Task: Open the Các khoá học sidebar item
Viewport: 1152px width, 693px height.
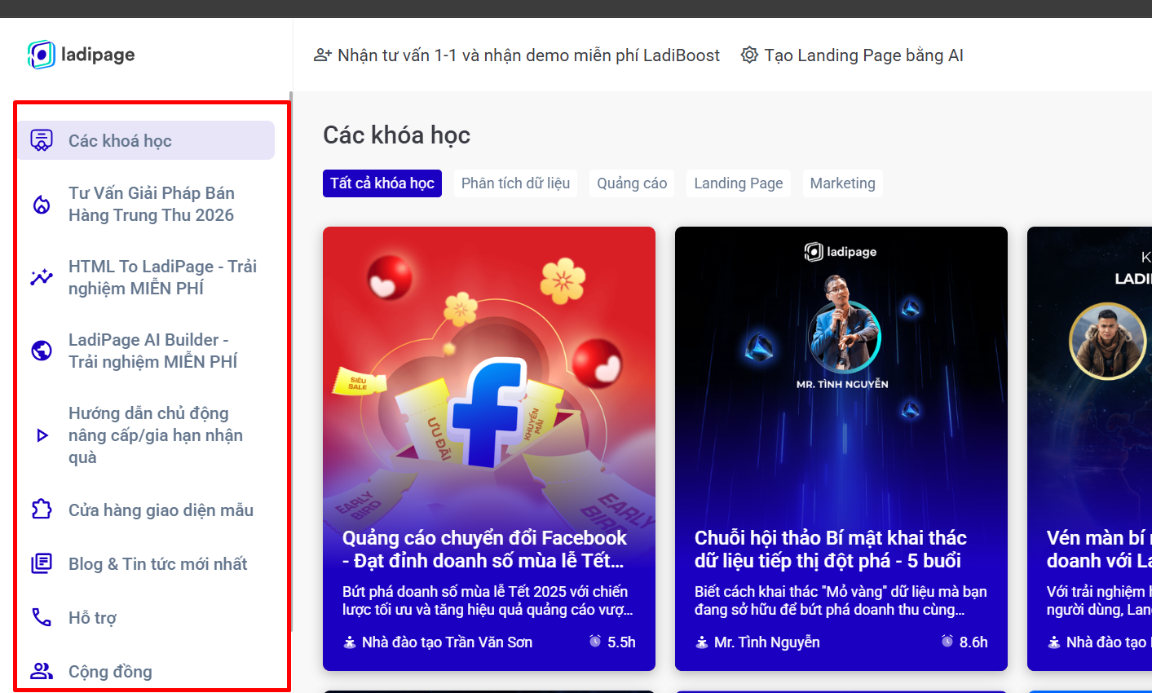Action: [x=146, y=140]
